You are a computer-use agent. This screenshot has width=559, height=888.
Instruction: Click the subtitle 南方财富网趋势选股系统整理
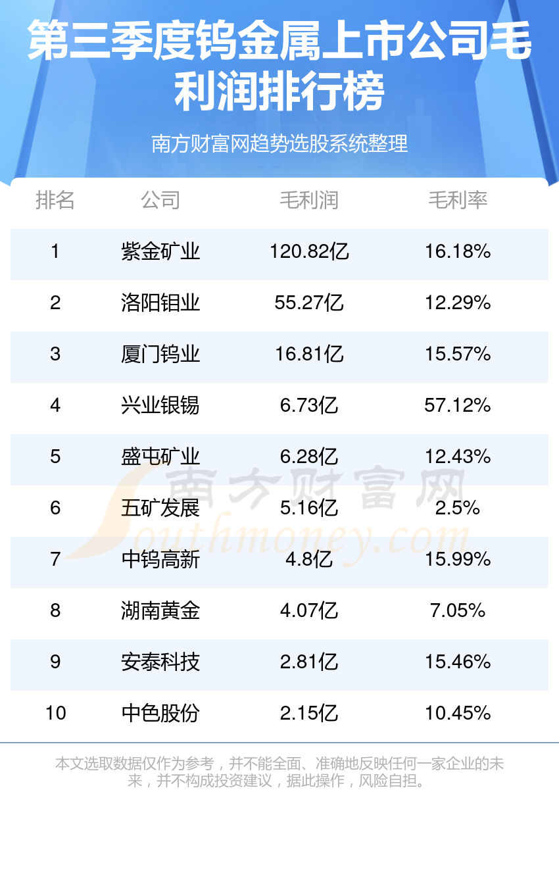pyautogui.click(x=279, y=143)
